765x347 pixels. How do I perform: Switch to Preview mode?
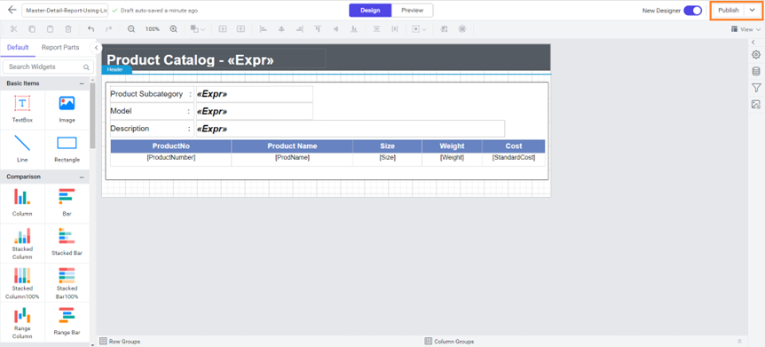coord(413,11)
